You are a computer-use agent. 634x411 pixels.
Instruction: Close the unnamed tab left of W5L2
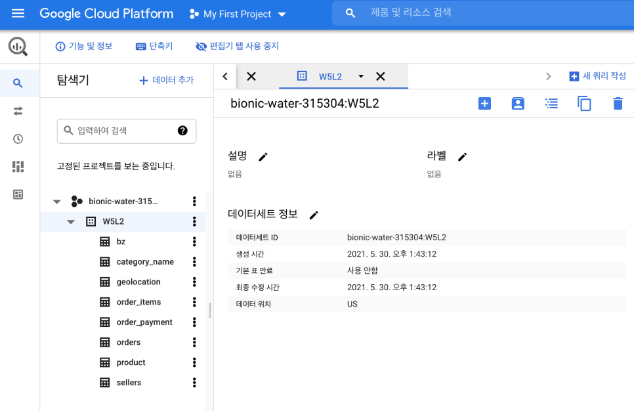click(251, 76)
